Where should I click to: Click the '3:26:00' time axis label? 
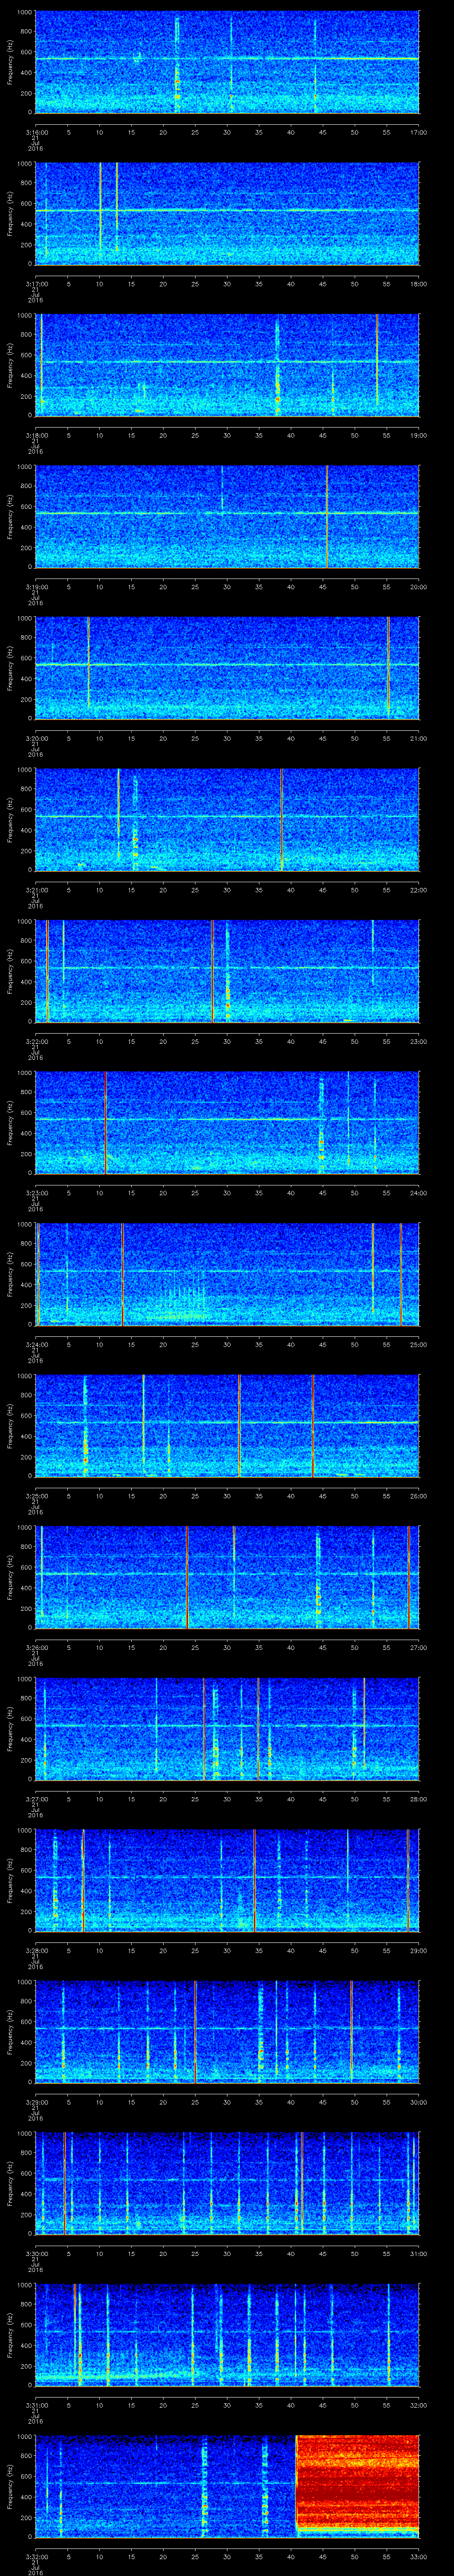pyautogui.click(x=36, y=1648)
